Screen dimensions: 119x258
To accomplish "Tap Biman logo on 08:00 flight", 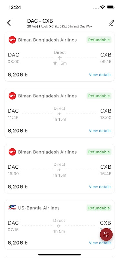I will [x=12, y=40].
